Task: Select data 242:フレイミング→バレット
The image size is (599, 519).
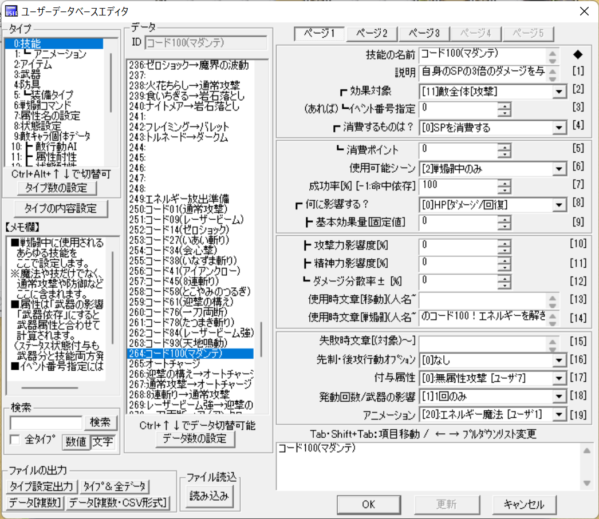Action: [190, 126]
